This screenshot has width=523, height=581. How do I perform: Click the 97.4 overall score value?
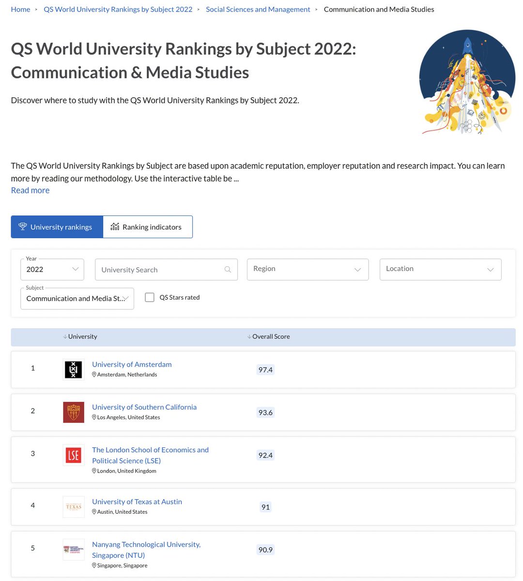[265, 370]
